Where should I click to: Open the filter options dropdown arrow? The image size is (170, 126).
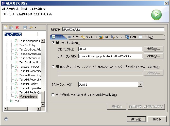click(x=35, y=28)
